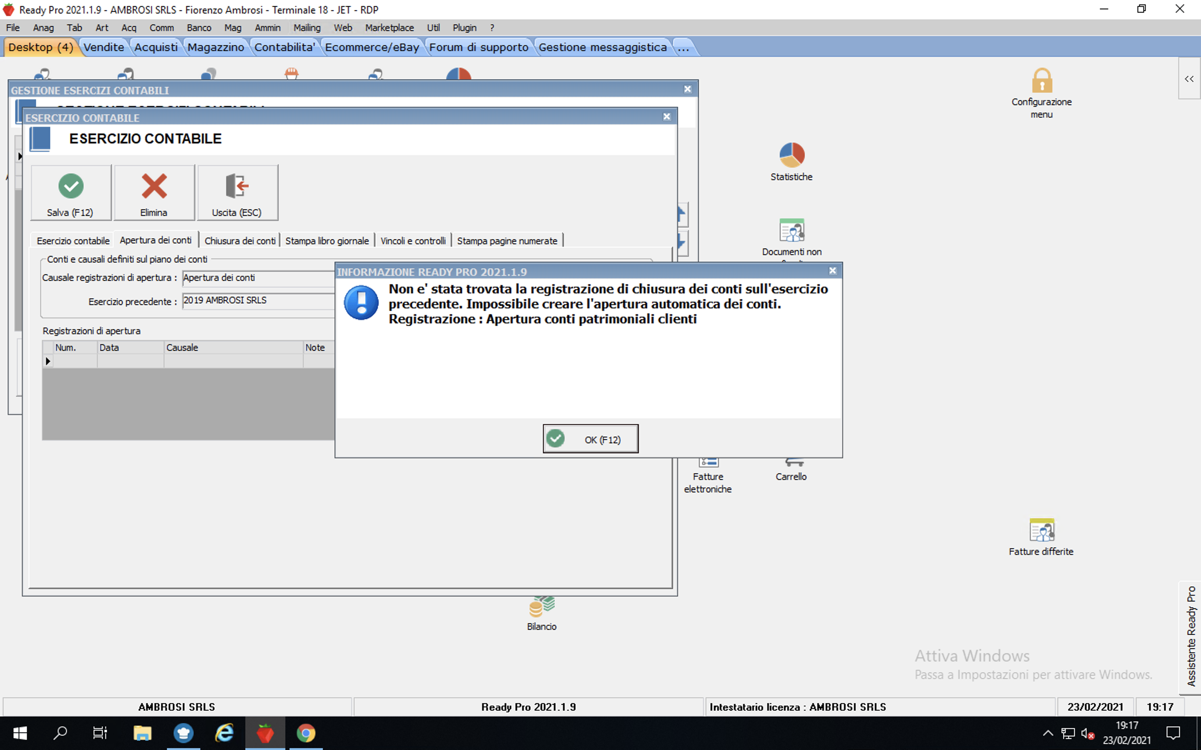The width and height of the screenshot is (1201, 750).
Task: Click the Causale registrazioni di apertura field
Action: (259, 278)
